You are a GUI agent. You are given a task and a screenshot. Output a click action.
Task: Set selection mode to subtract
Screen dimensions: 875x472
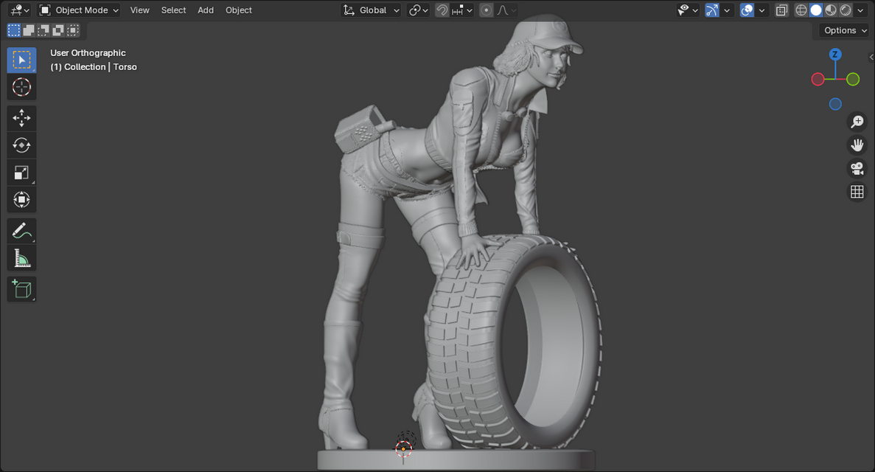pyautogui.click(x=43, y=30)
